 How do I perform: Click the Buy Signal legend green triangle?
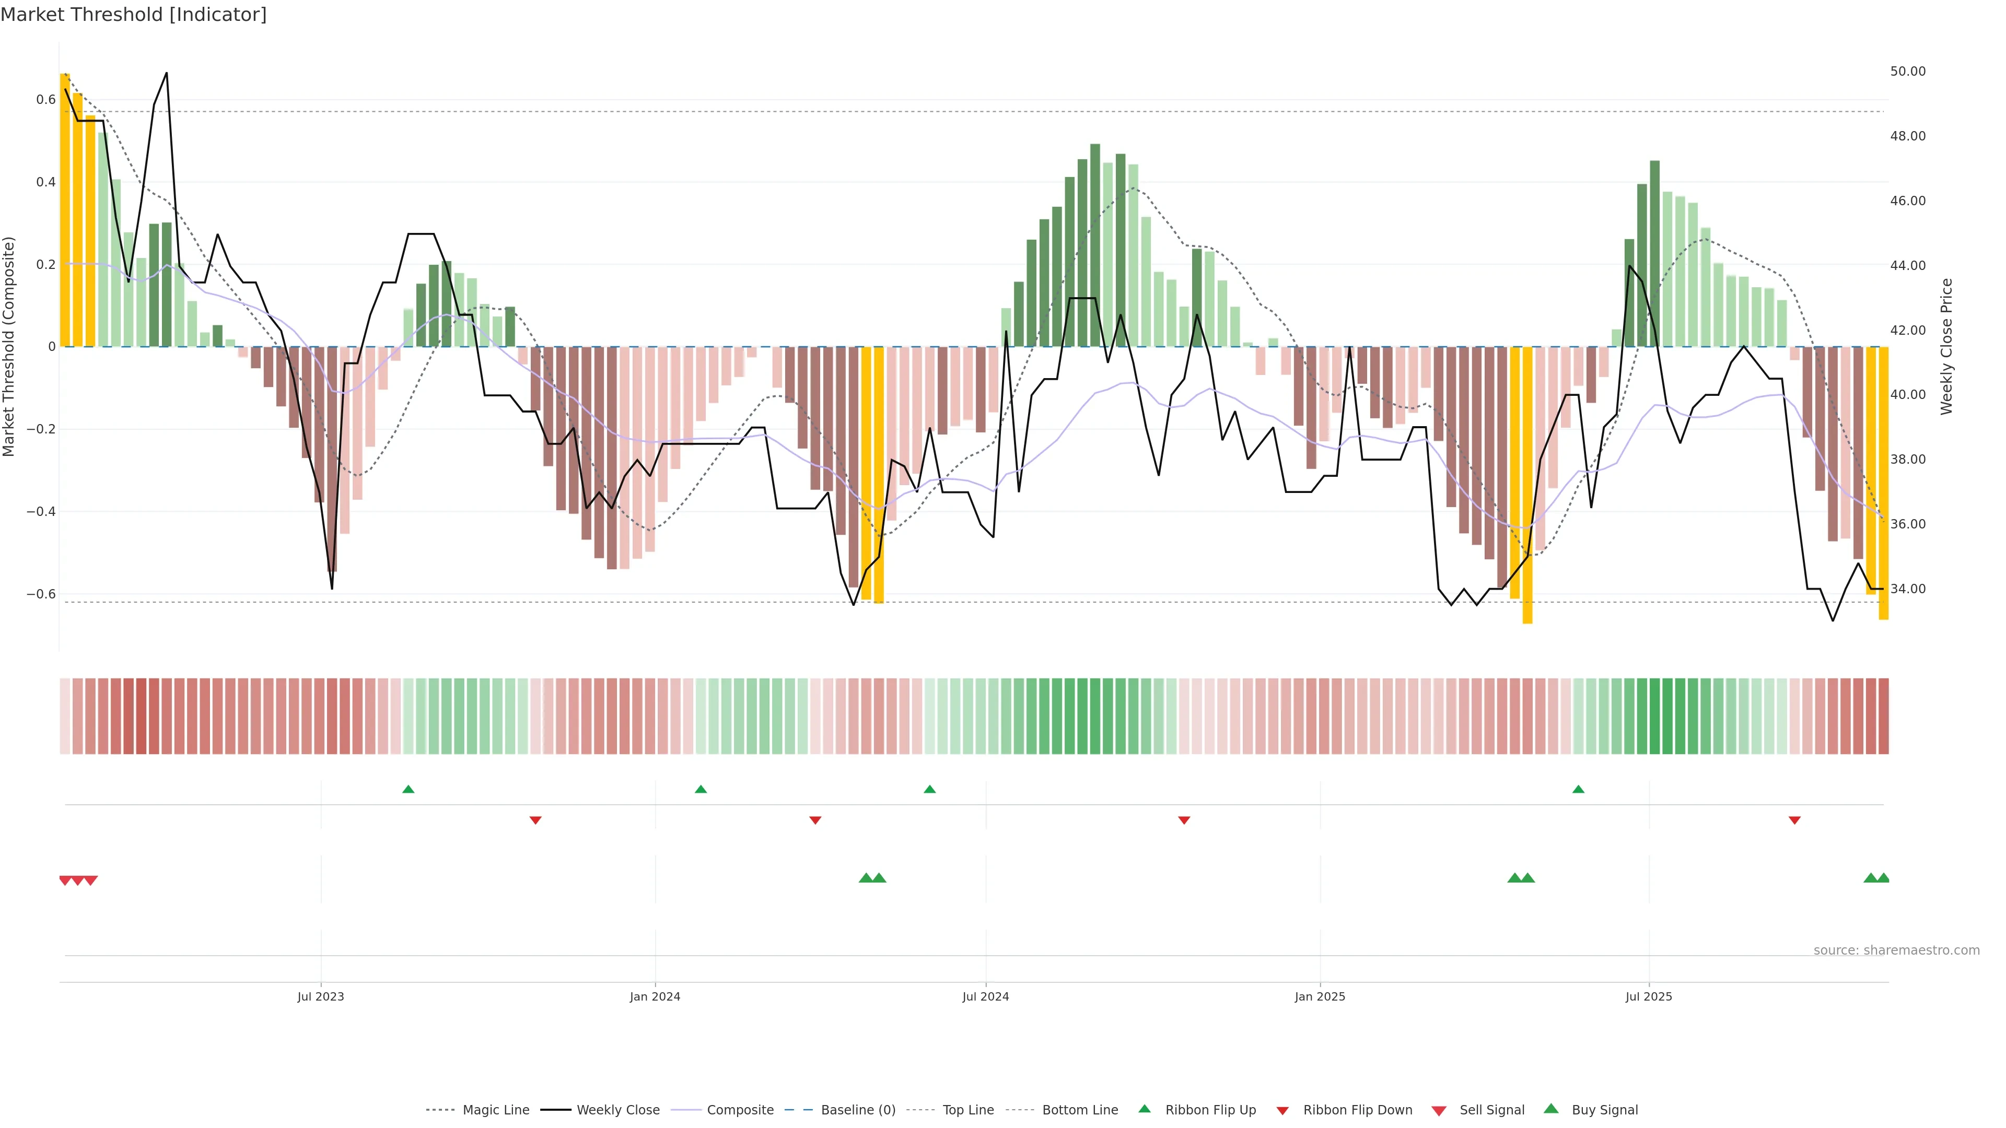pyautogui.click(x=1551, y=1109)
